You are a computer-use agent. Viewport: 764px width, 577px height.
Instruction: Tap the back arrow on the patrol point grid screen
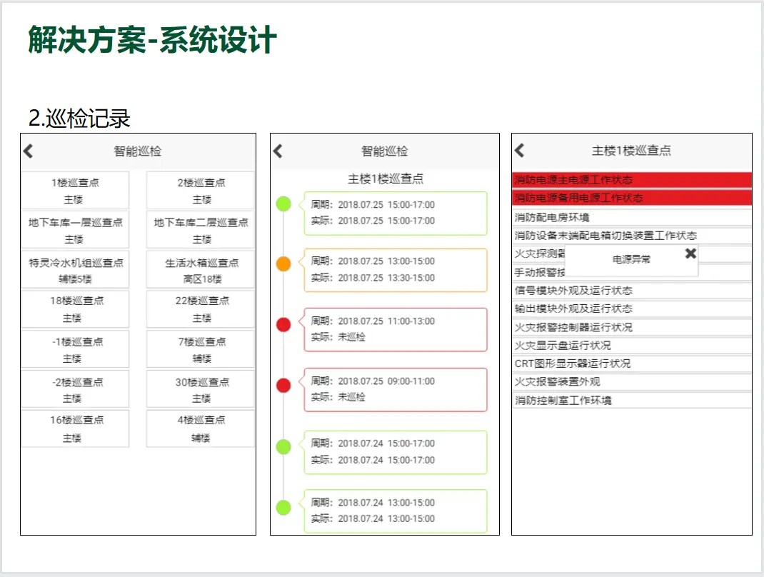pos(29,151)
